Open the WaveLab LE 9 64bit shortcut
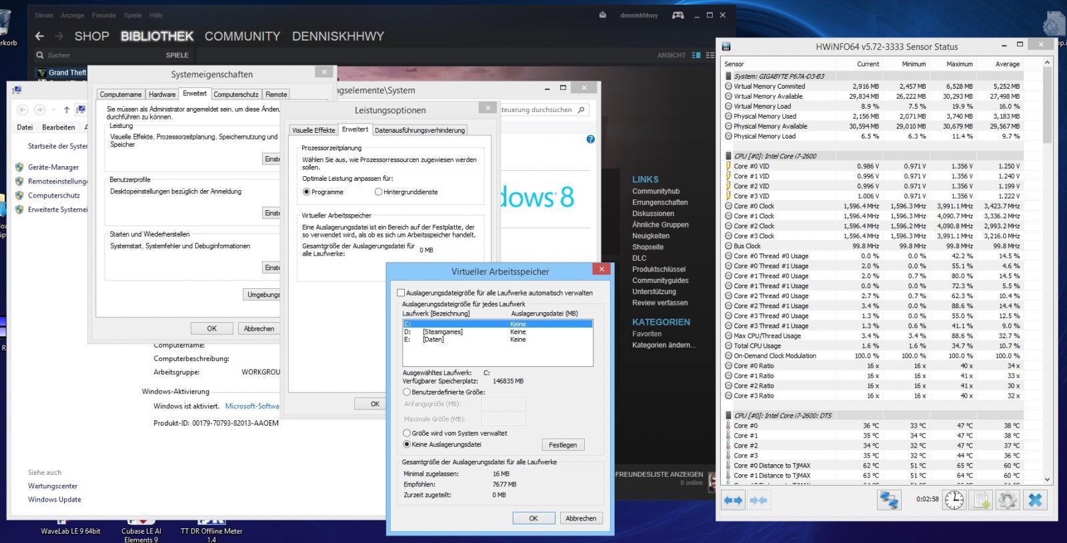The image size is (1067, 543). [71, 527]
